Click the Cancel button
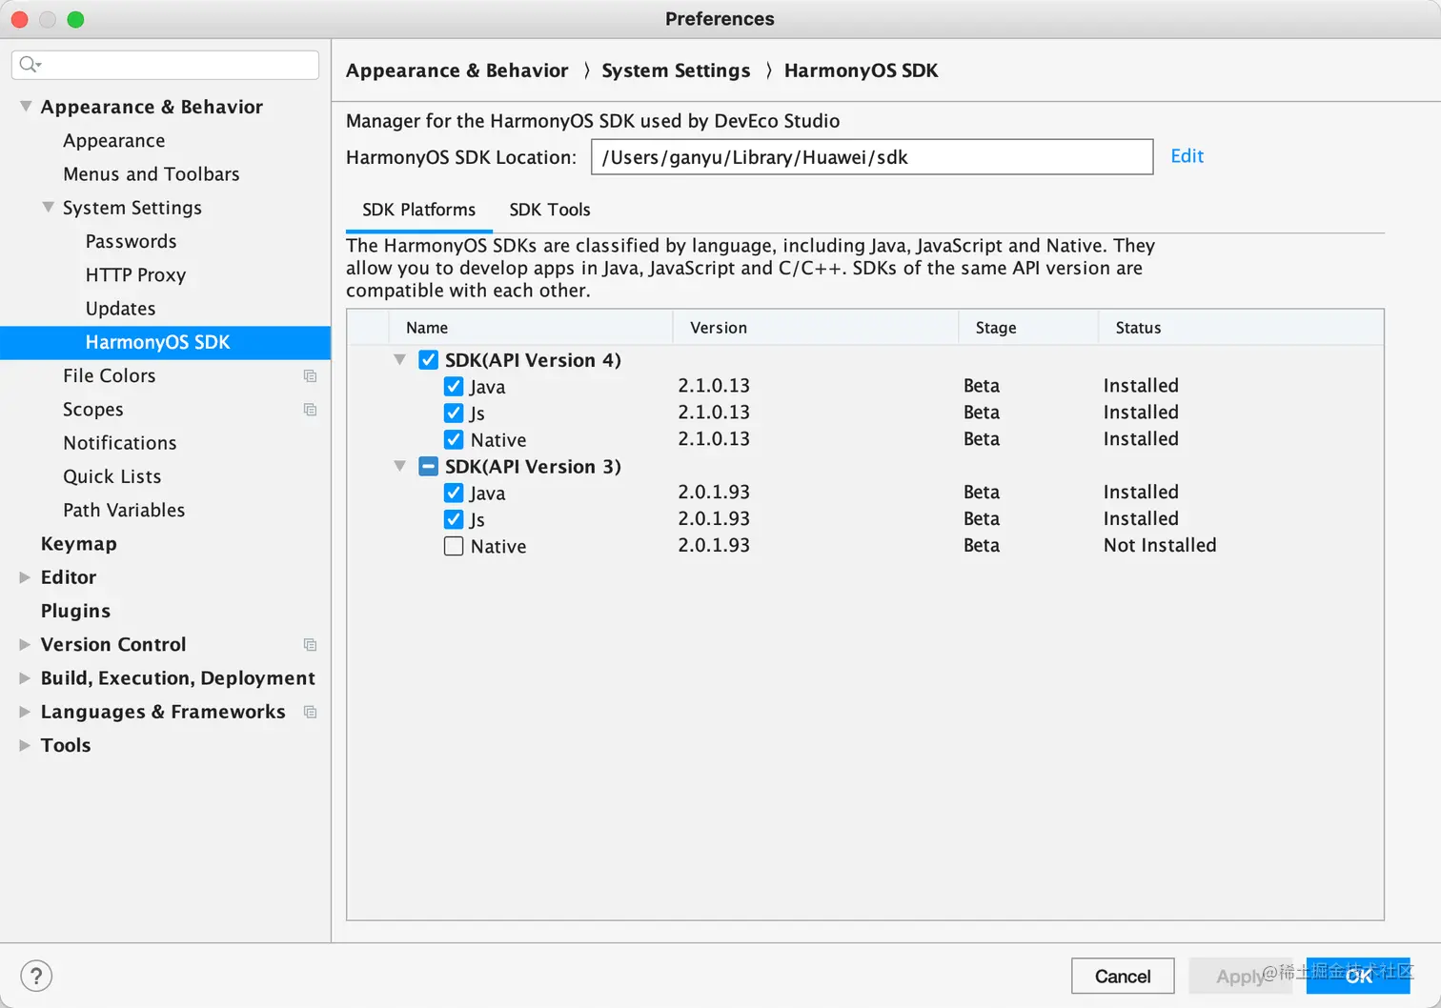The height and width of the screenshot is (1008, 1441). pos(1123,976)
